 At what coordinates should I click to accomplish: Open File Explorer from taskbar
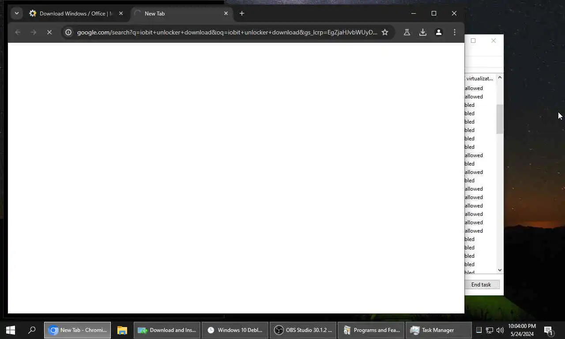(122, 330)
